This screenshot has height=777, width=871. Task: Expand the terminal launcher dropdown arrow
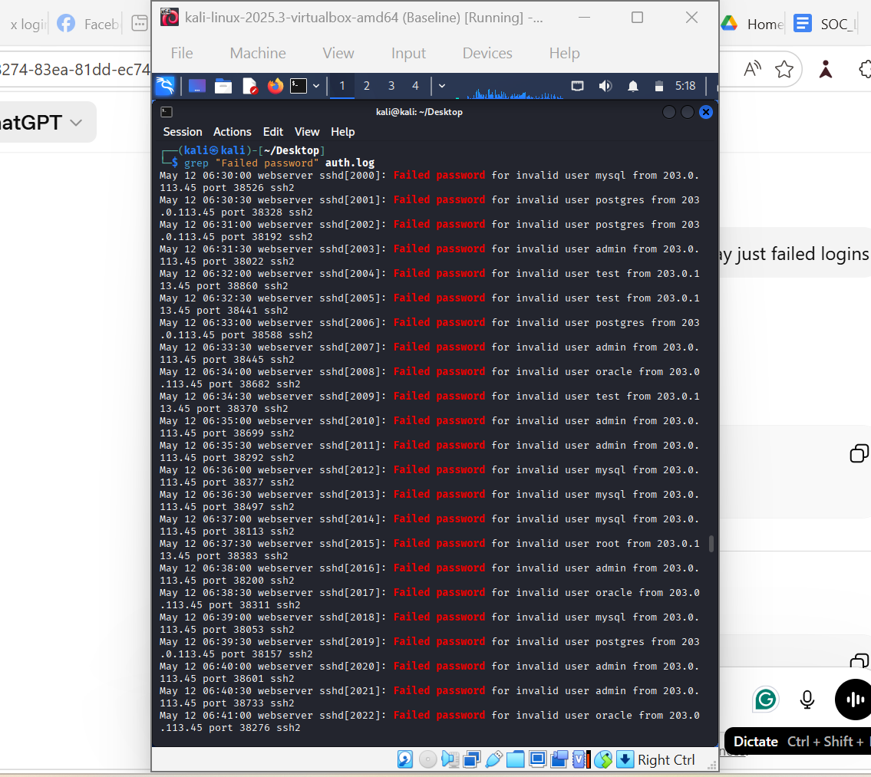pos(316,86)
